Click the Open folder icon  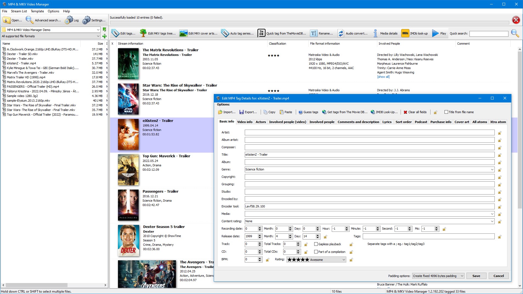(12, 20)
